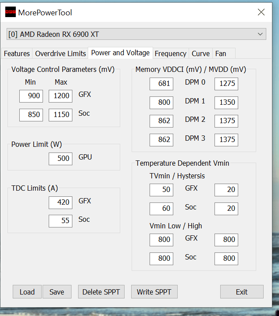Click the Vmin Low / High heading
This screenshot has height=316, width=279.
click(x=175, y=226)
